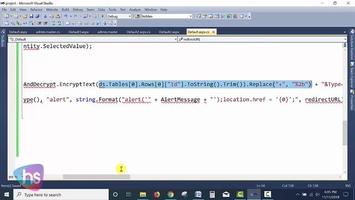
Task: Click the Decrease Indent icon
Action: click(39, 23)
